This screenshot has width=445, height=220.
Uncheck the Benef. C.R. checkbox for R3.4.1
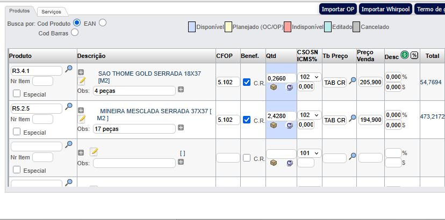247,82
